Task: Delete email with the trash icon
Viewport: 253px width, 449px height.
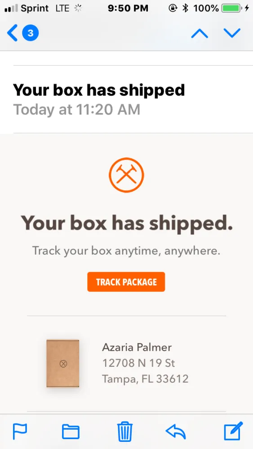Action: pos(125,431)
